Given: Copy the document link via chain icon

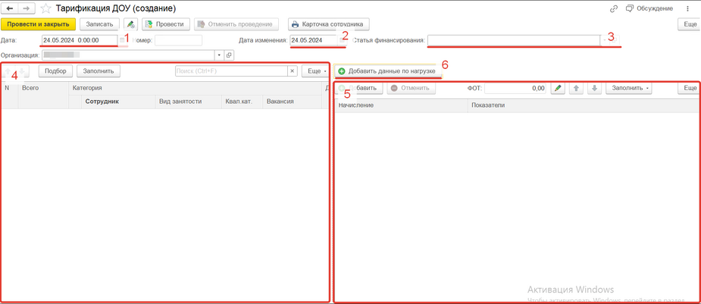Looking at the screenshot, I should pos(613,8).
